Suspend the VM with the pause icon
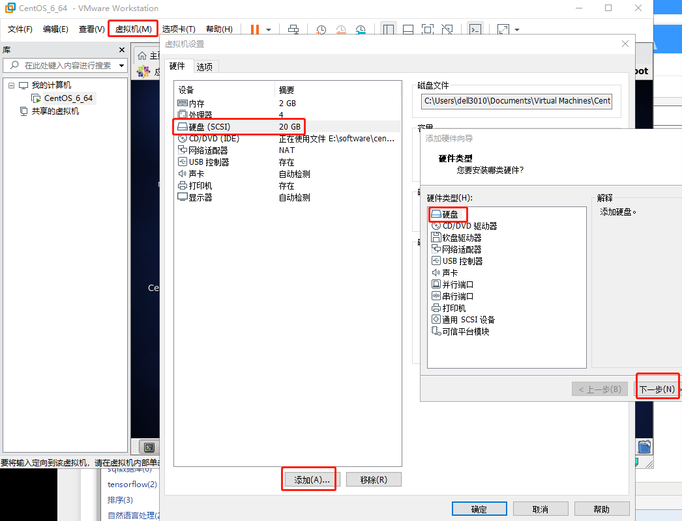The image size is (682, 521). (255, 29)
